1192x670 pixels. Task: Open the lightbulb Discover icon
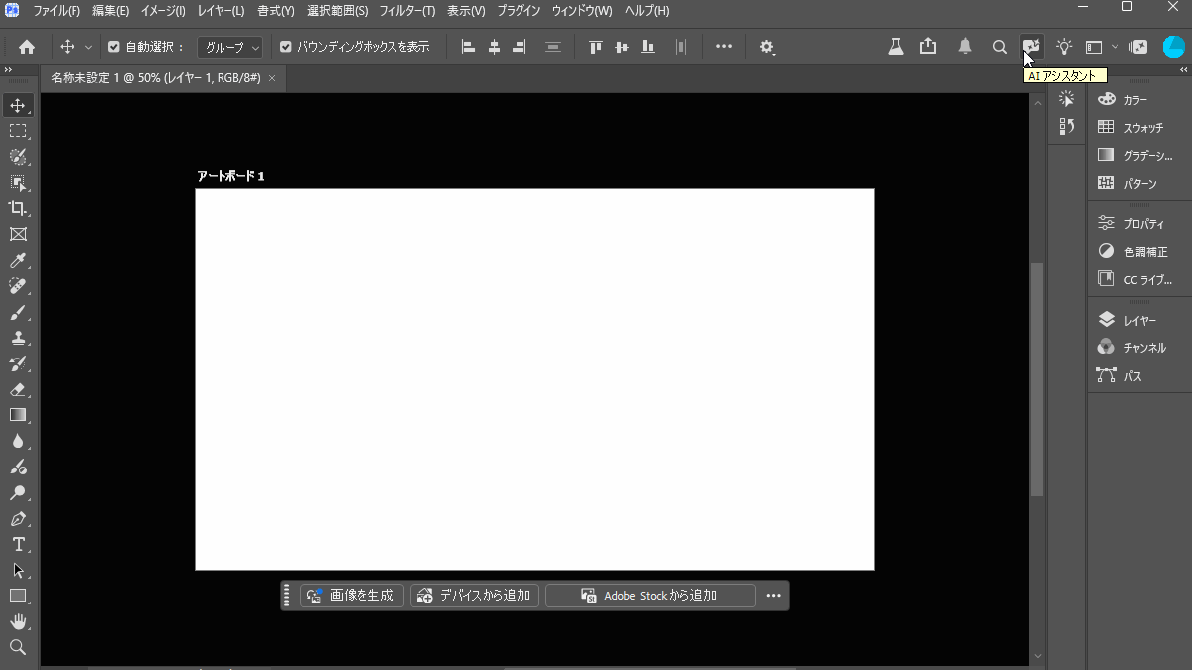pos(1064,46)
